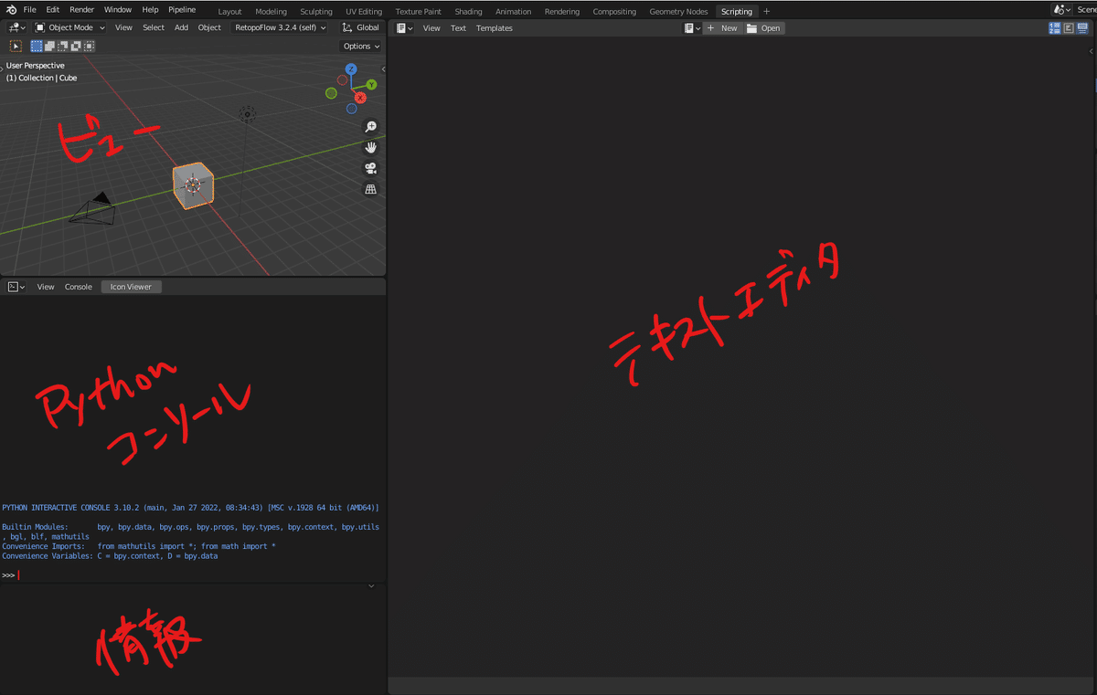Click the negative Z axis gizmo circle
This screenshot has width=1097, height=695.
click(x=351, y=109)
